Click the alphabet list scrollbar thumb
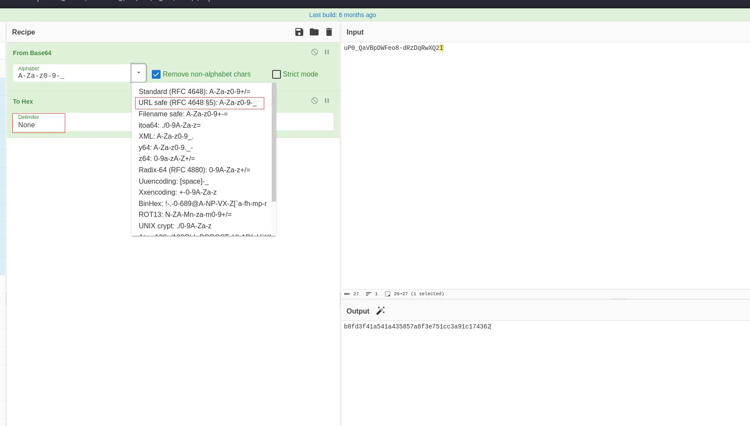This screenshot has height=426, width=750. 274,142
